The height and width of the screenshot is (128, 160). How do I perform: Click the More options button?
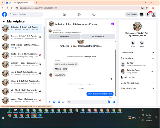98,36
